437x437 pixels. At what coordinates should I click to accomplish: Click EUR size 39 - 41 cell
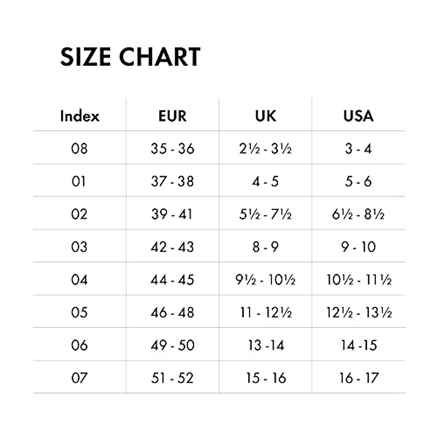172,214
